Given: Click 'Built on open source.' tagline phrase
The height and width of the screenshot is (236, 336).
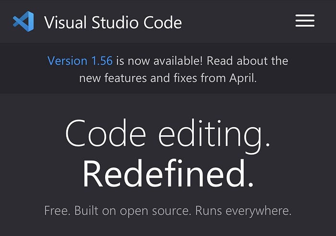Looking at the screenshot, I should [132, 211].
